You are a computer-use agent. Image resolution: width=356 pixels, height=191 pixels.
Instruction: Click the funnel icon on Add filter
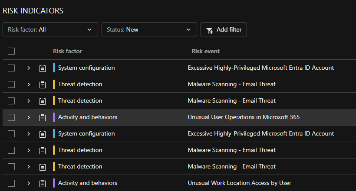pyautogui.click(x=210, y=30)
